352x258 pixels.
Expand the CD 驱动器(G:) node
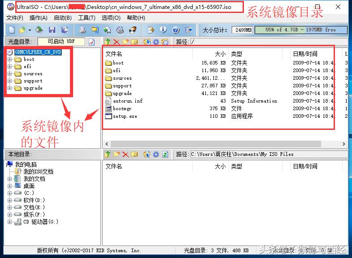click(x=9, y=222)
